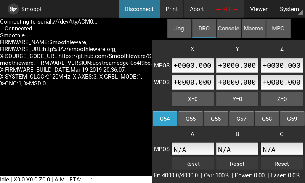Select the G55 coordinate system
This screenshot has width=305, height=183.
pyautogui.click(x=191, y=119)
